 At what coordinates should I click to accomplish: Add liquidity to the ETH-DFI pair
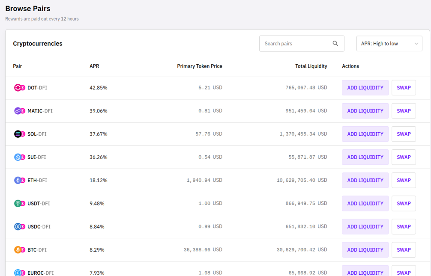point(365,180)
